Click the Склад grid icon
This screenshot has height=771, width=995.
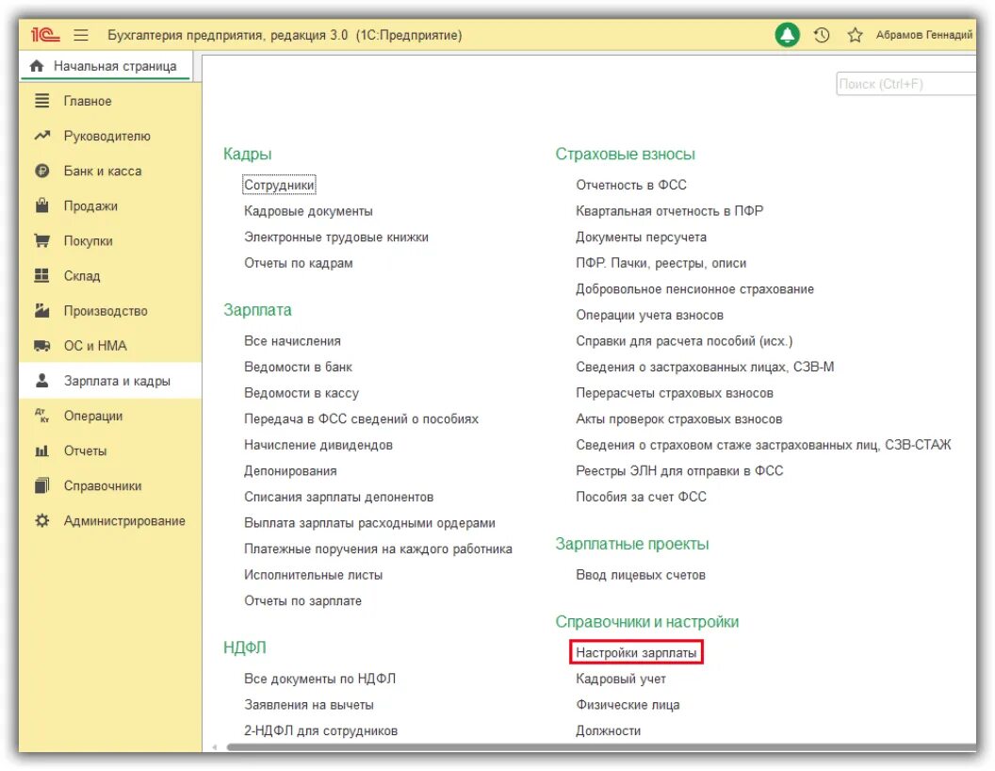(x=41, y=275)
